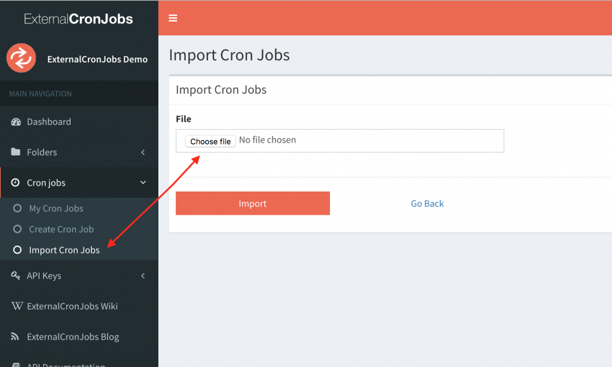Click the Dashboard gauge icon
The height and width of the screenshot is (367, 612).
click(x=16, y=122)
